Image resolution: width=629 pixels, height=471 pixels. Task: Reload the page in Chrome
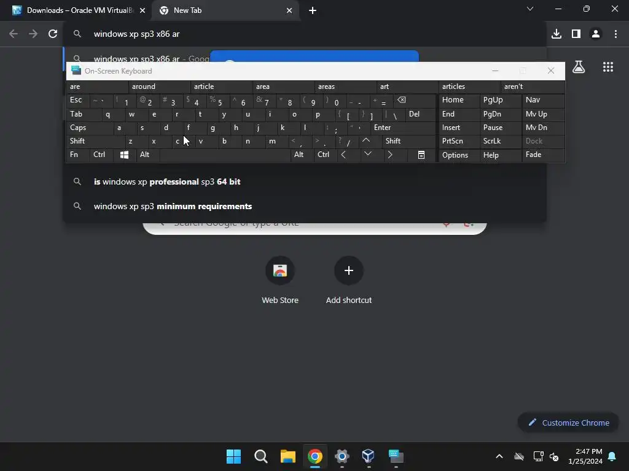[x=53, y=34]
